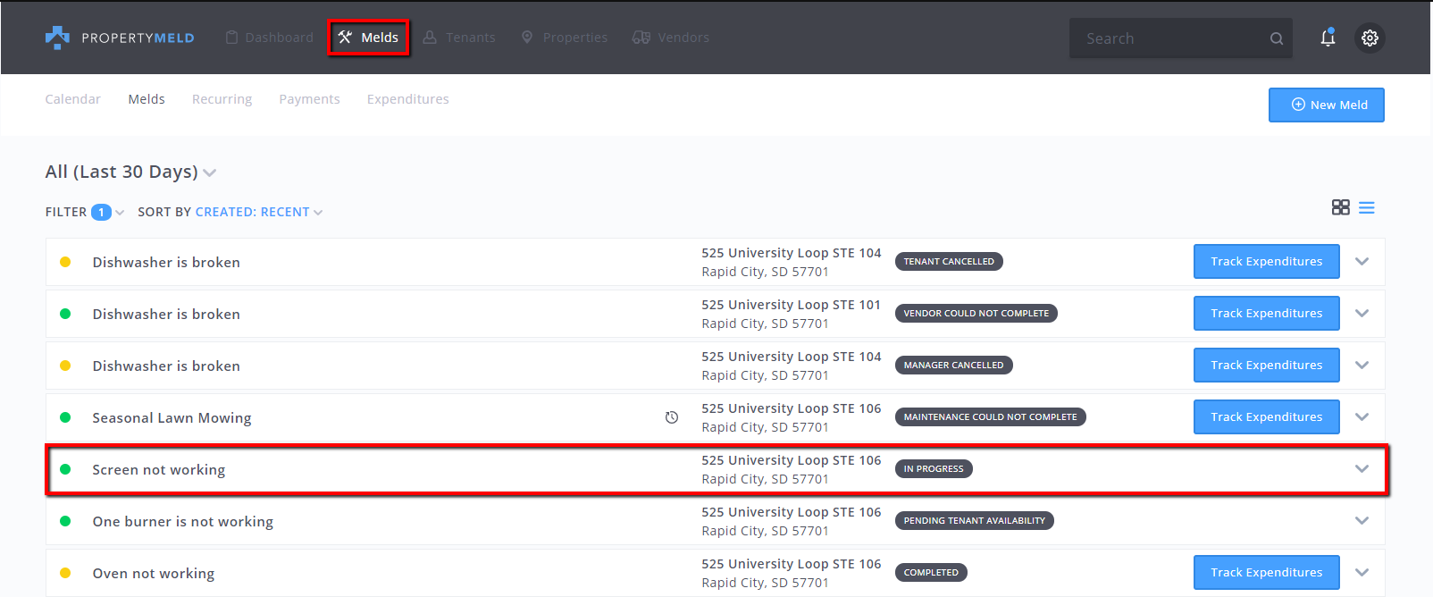The image size is (1433, 597).
Task: Switch to the Expenditures tab
Action: coord(408,99)
